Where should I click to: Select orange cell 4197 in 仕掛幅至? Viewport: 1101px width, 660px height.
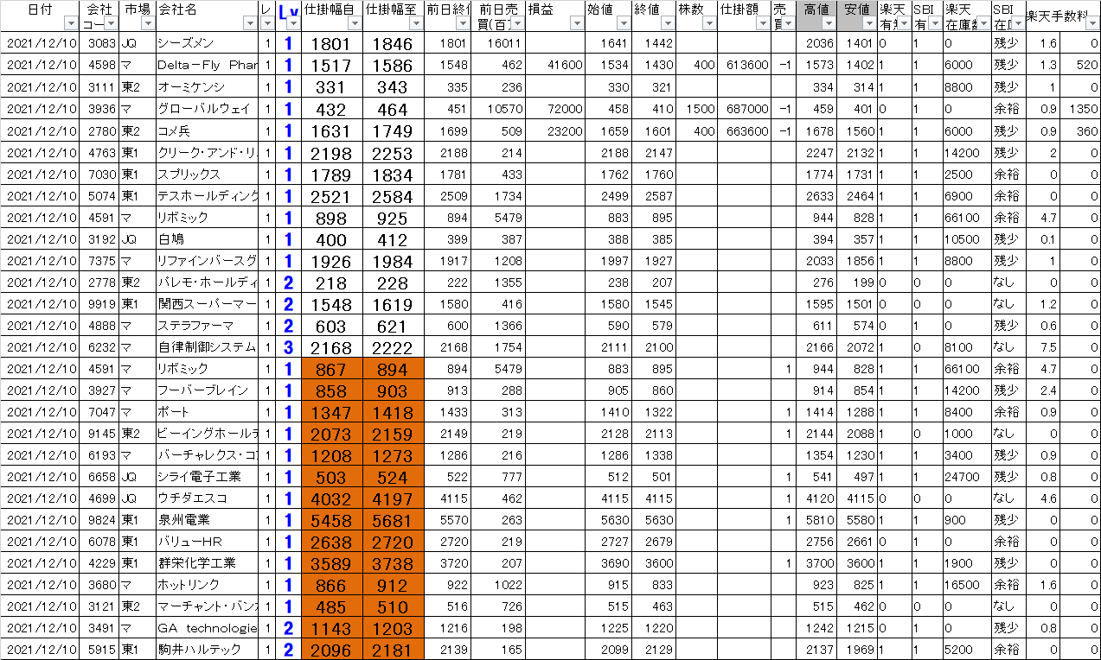pyautogui.click(x=393, y=498)
